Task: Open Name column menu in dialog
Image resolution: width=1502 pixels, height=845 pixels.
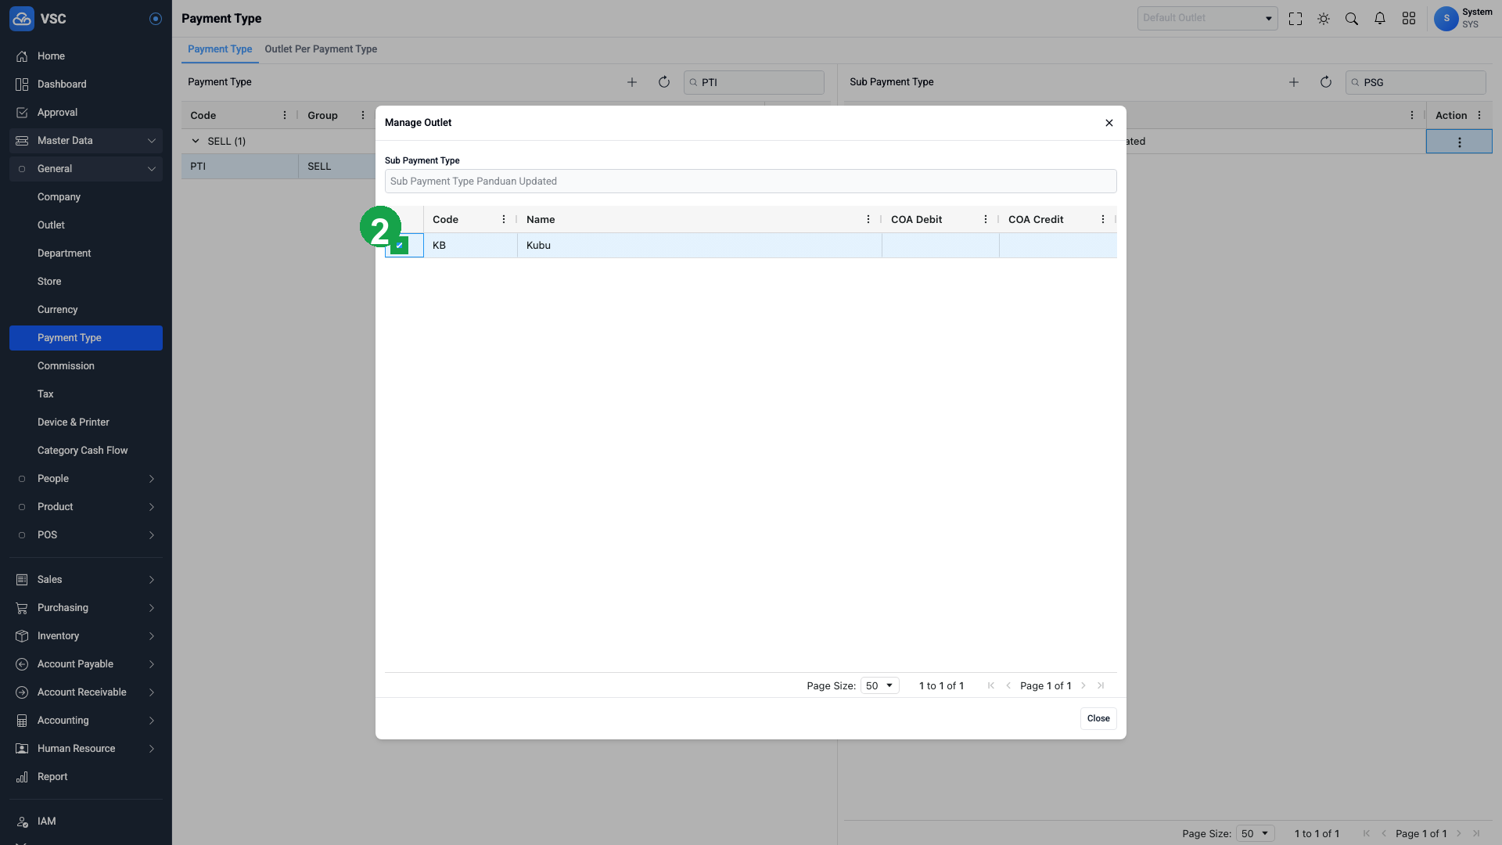Action: (868, 220)
